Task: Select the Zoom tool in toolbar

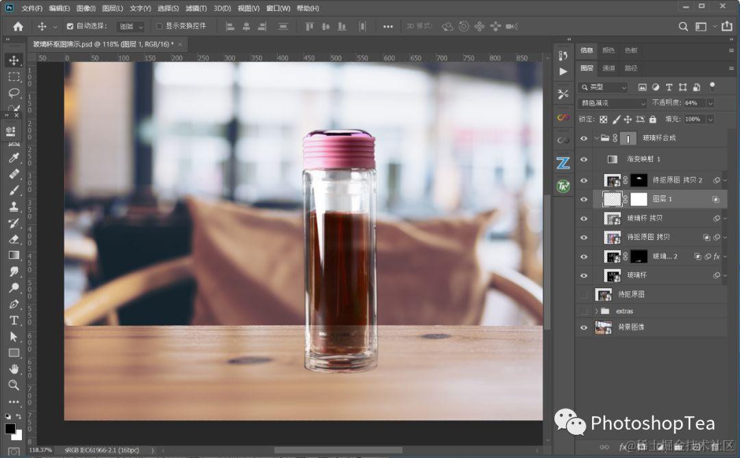Action: (14, 385)
